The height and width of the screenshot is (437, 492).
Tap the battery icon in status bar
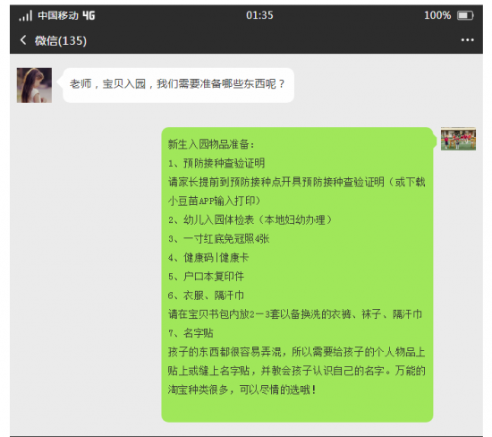pyautogui.click(x=465, y=15)
